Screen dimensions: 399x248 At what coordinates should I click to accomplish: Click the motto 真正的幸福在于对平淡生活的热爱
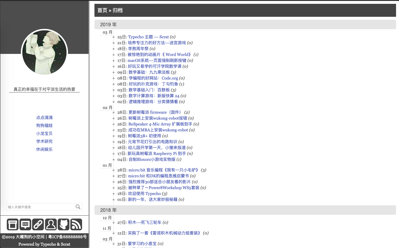(x=44, y=89)
